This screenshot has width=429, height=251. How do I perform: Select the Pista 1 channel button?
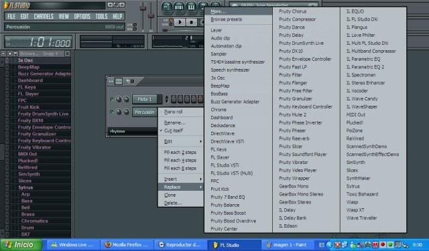tap(145, 99)
